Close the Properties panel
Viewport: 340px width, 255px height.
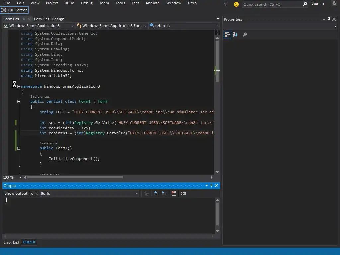pos(334,19)
